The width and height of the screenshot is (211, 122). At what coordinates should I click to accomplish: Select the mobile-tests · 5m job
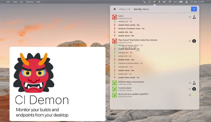click(x=126, y=36)
